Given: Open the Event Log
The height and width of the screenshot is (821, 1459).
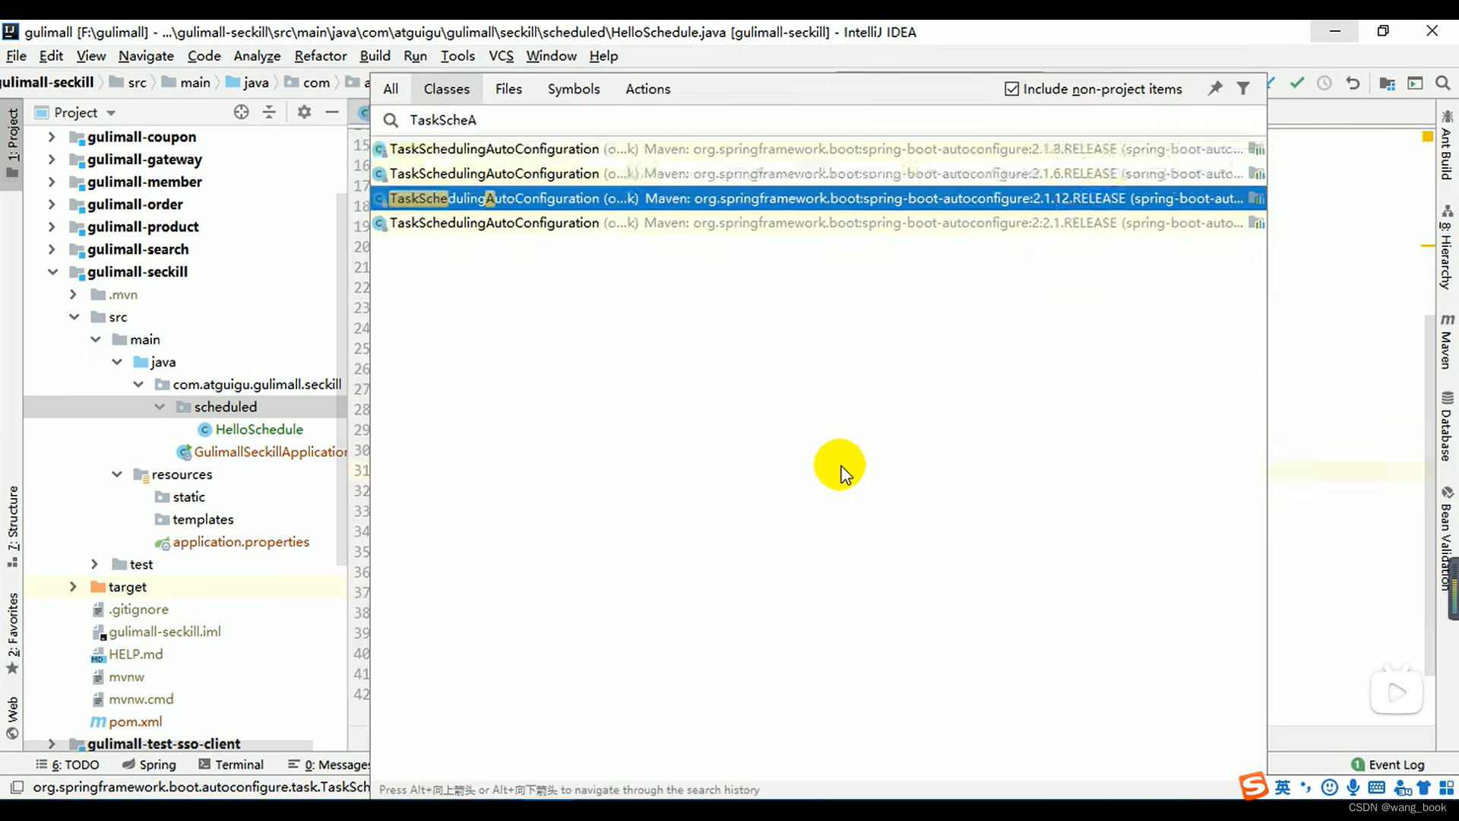Looking at the screenshot, I should tap(1388, 765).
